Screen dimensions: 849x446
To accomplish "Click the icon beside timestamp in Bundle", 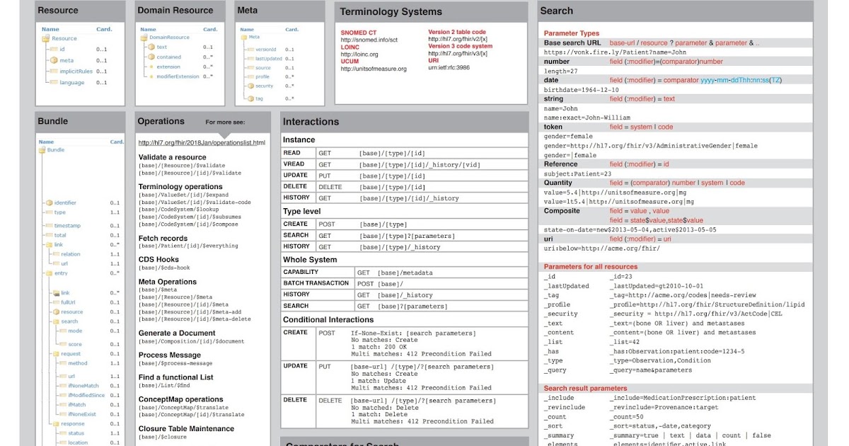I will pyautogui.click(x=49, y=226).
